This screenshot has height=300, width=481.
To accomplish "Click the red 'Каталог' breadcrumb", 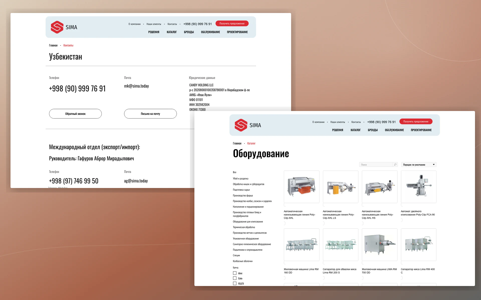I will [251, 143].
